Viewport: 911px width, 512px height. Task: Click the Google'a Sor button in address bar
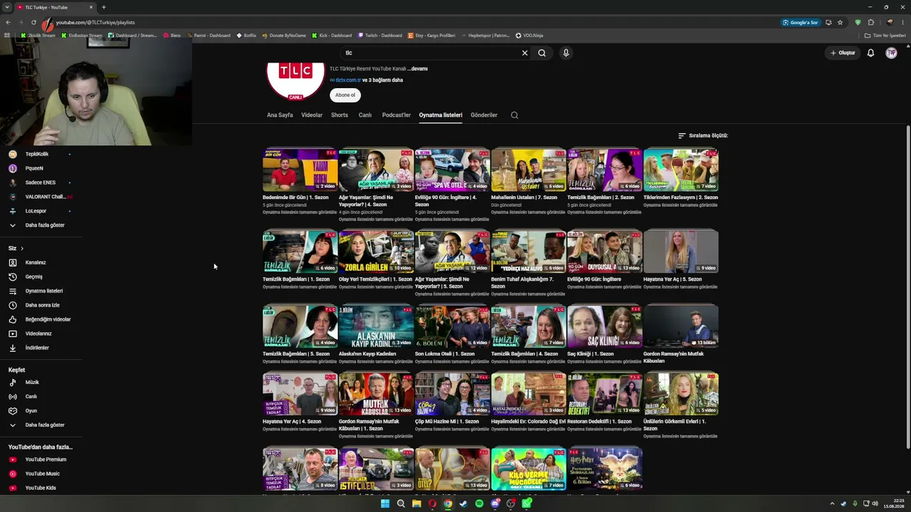click(801, 22)
